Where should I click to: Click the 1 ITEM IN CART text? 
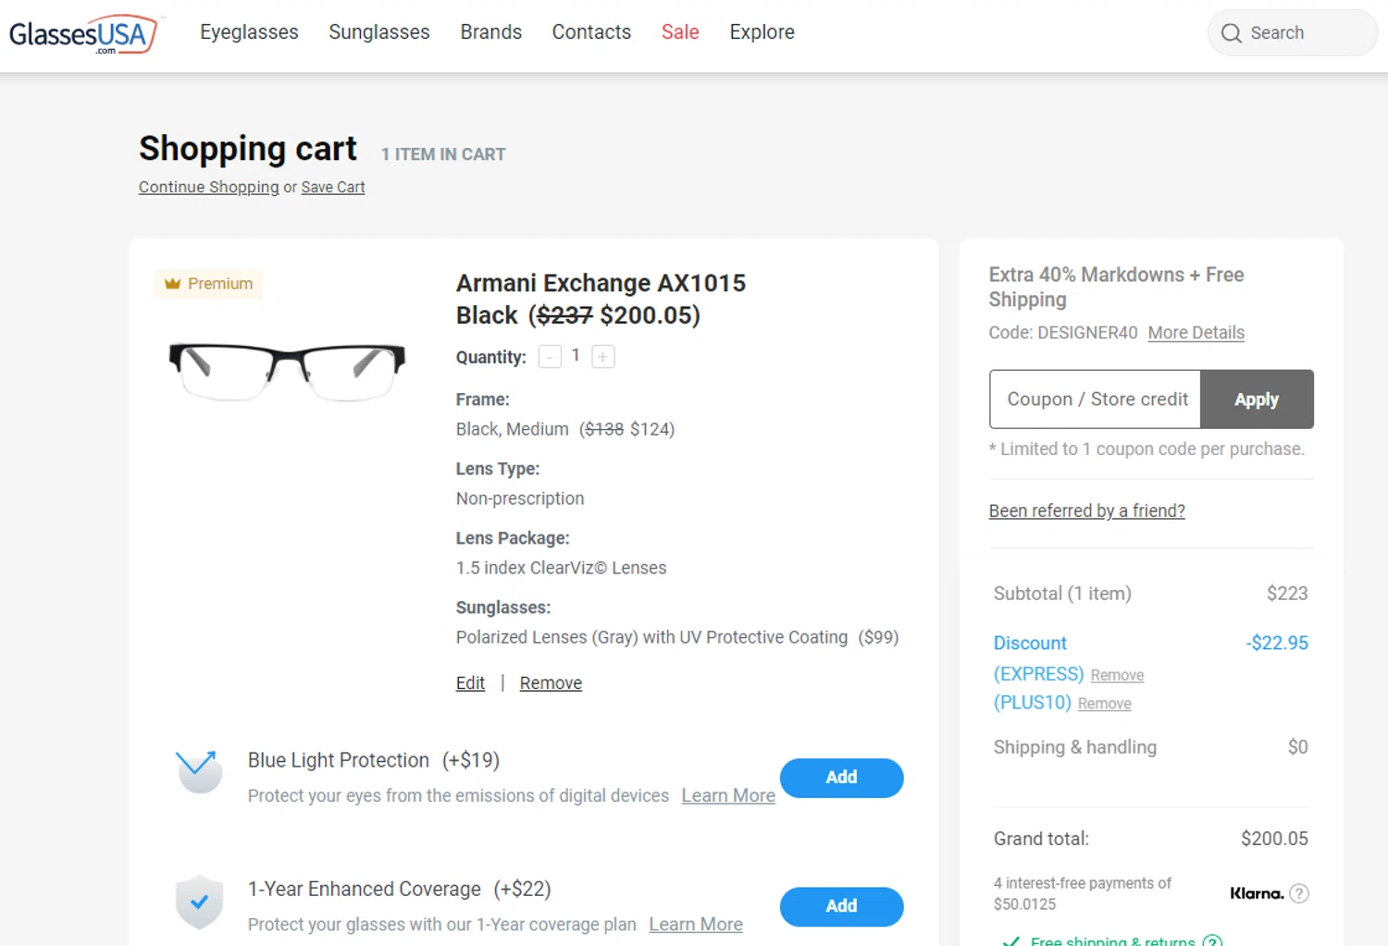click(443, 154)
